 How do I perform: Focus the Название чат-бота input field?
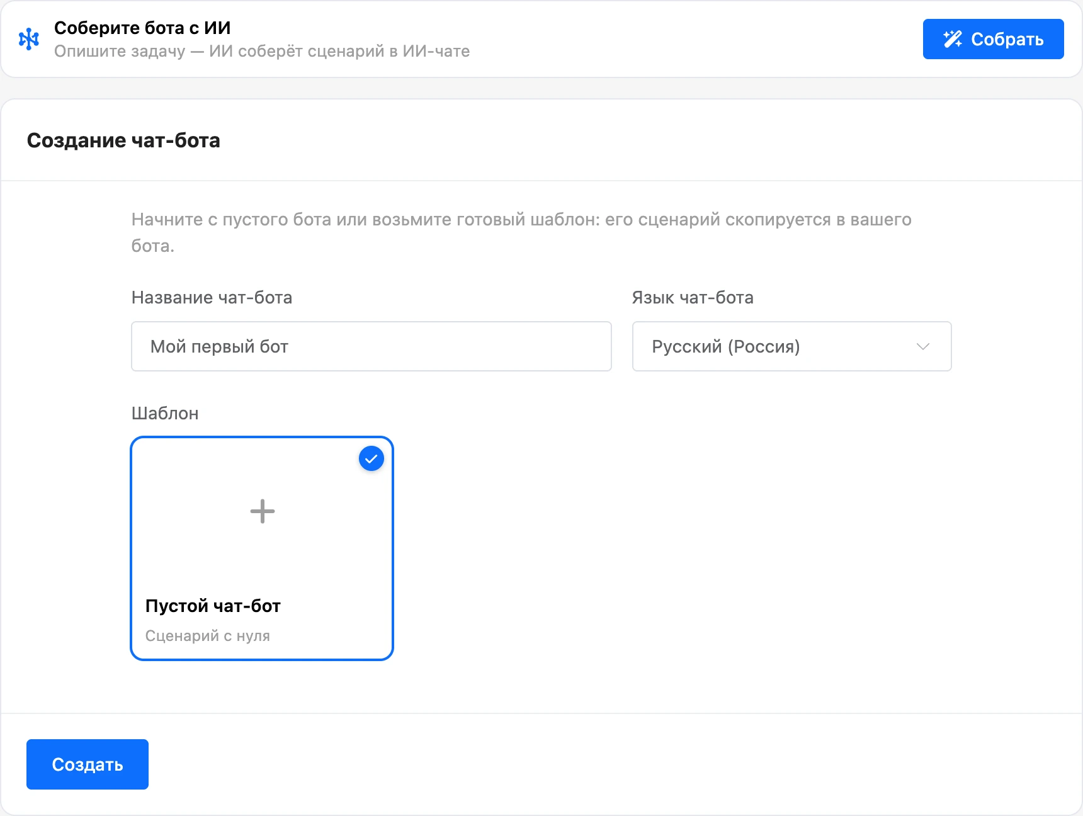(x=371, y=346)
